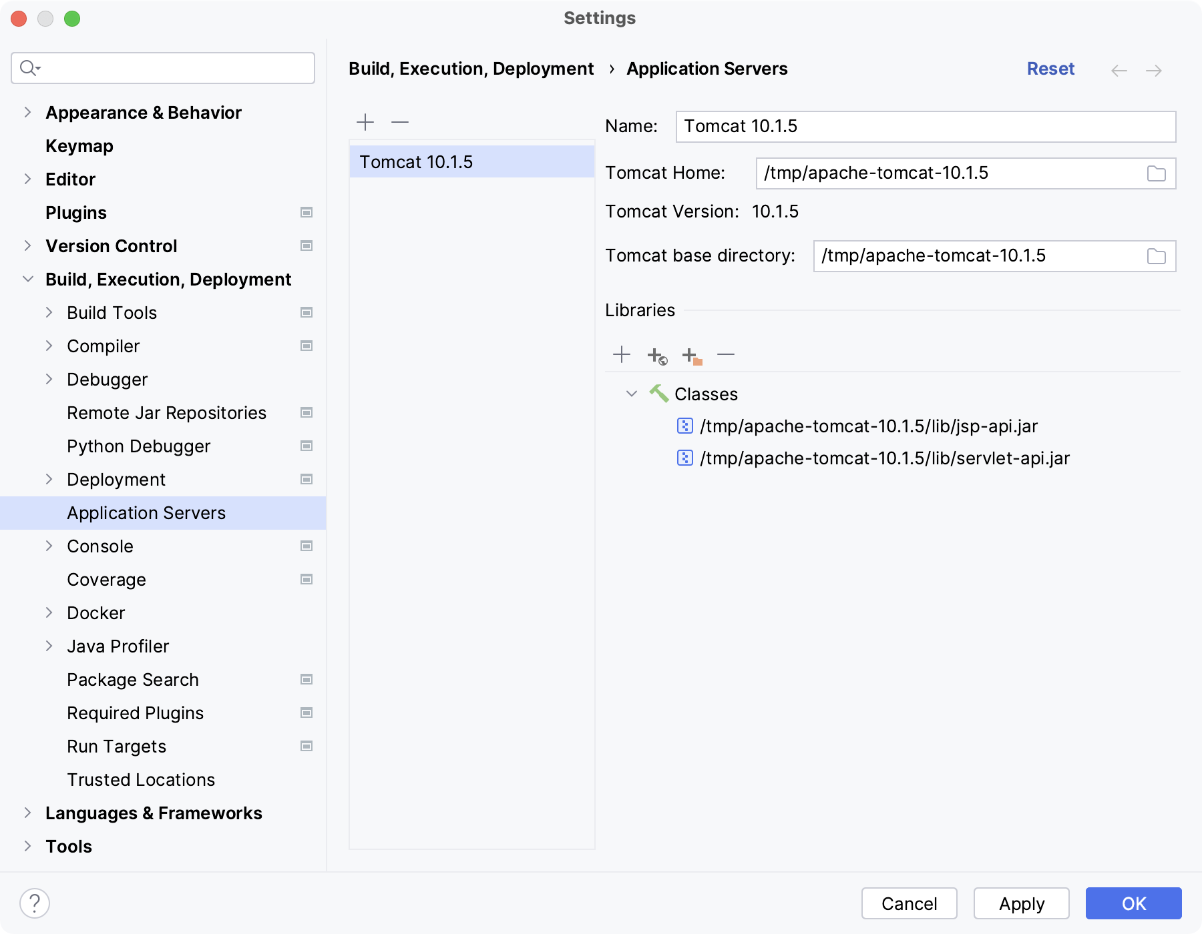This screenshot has height=934, width=1202.
Task: Add library classes with plus icon
Action: pos(622,354)
